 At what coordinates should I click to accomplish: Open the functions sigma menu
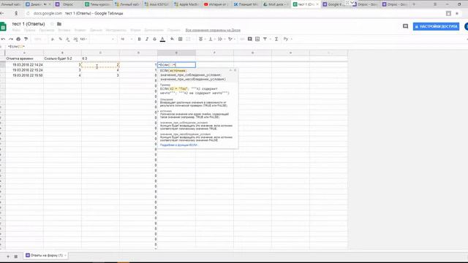tap(276, 39)
